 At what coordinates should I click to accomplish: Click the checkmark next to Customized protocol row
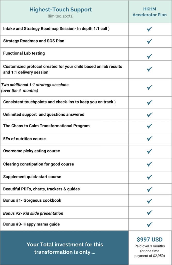[150, 69]
